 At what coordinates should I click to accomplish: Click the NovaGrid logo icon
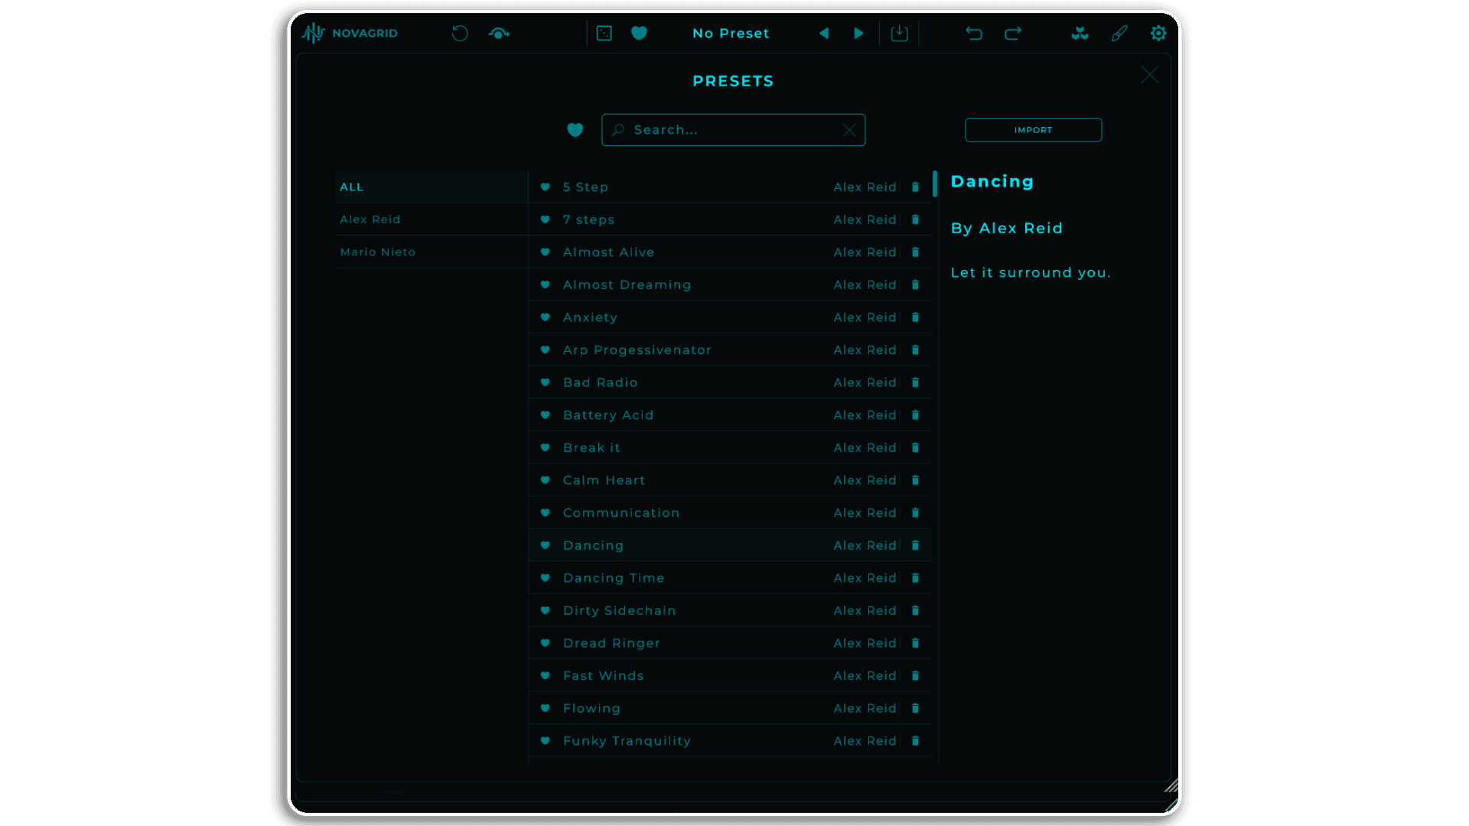pos(313,33)
